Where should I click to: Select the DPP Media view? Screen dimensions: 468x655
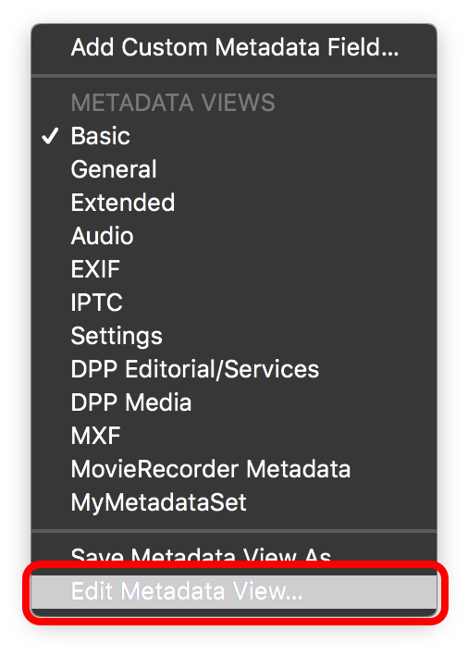click(x=234, y=402)
